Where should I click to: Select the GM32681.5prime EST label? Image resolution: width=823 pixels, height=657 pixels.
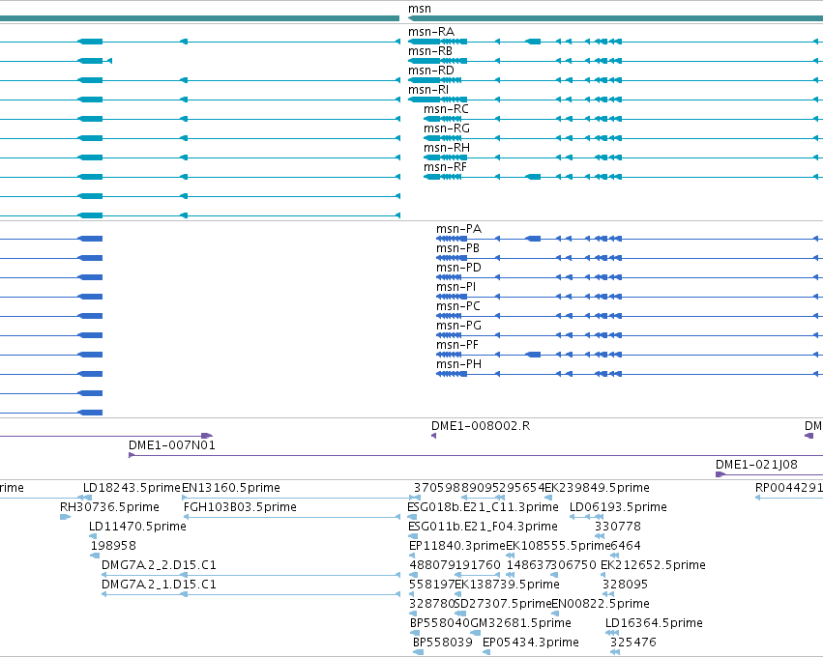coord(520,623)
